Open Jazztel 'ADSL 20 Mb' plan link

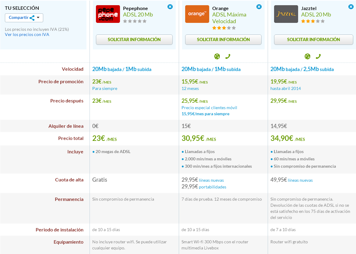316,15
